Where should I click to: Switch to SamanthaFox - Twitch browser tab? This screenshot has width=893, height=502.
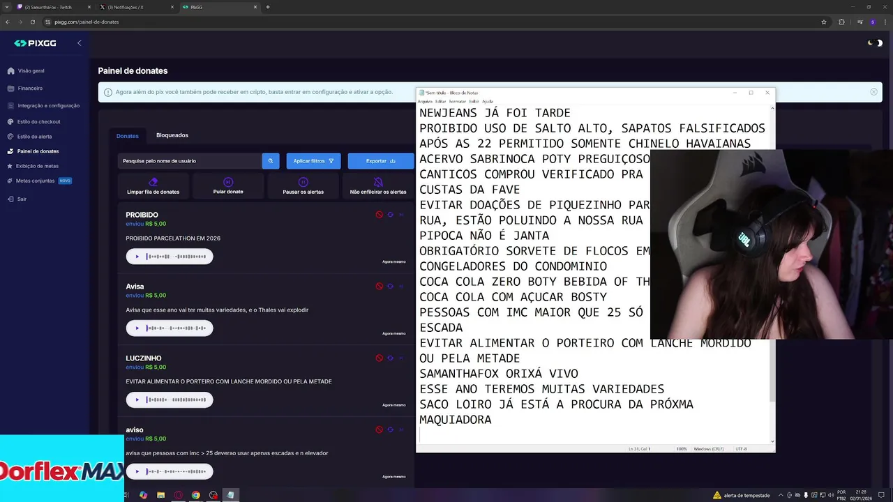tap(54, 7)
